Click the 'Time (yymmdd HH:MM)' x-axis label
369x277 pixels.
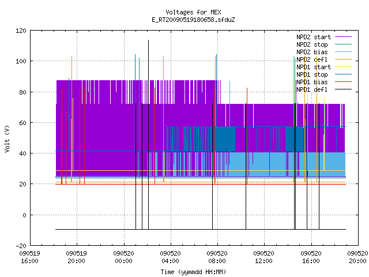click(x=193, y=272)
